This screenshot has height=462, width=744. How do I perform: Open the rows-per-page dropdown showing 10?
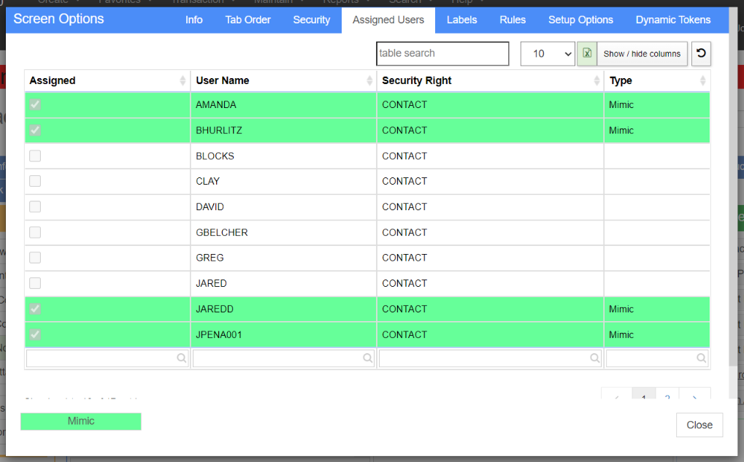point(548,53)
